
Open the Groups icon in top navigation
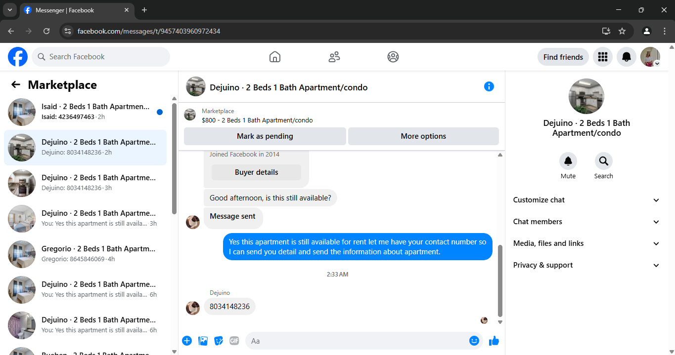pyautogui.click(x=393, y=57)
